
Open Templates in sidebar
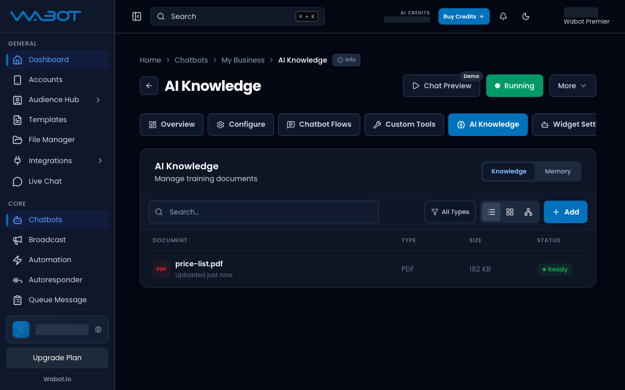click(x=57, y=120)
